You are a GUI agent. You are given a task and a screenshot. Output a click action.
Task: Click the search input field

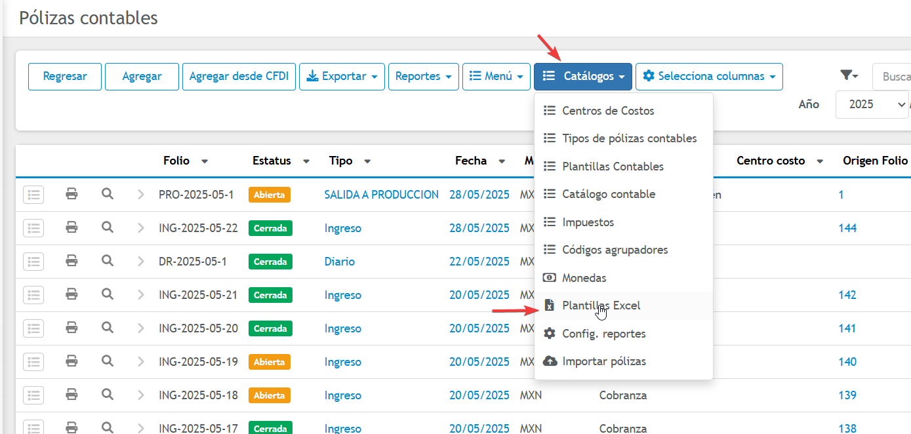pyautogui.click(x=891, y=77)
